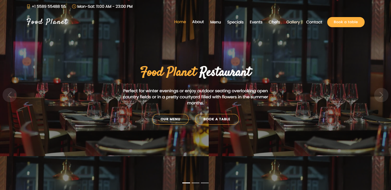
Task: Select the third carousel indicator
Action: 205,183
